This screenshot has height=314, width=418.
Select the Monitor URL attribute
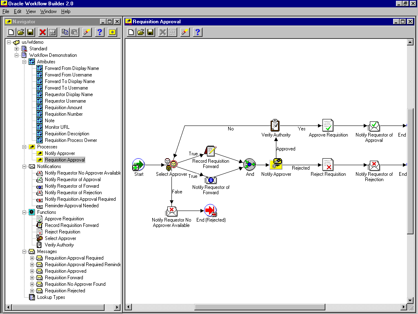pos(57,127)
